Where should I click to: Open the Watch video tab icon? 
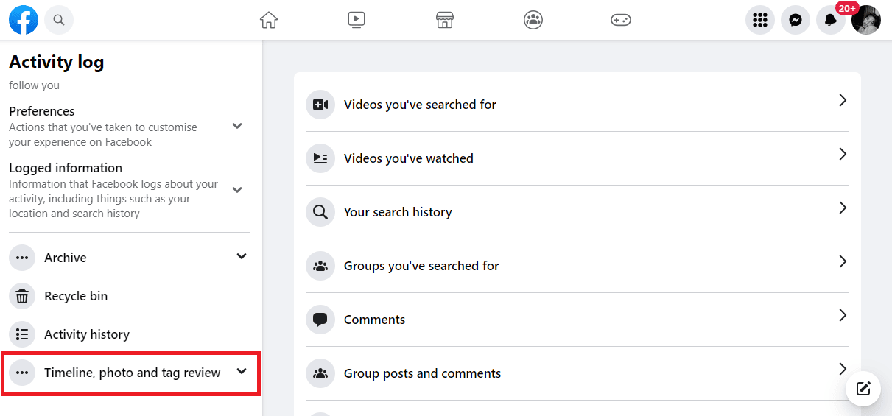[357, 20]
